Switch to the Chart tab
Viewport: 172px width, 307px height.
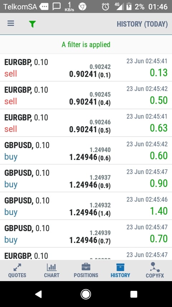pyautogui.click(x=52, y=271)
